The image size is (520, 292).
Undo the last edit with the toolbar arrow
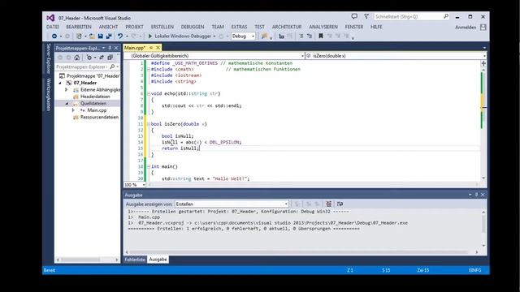120,36
